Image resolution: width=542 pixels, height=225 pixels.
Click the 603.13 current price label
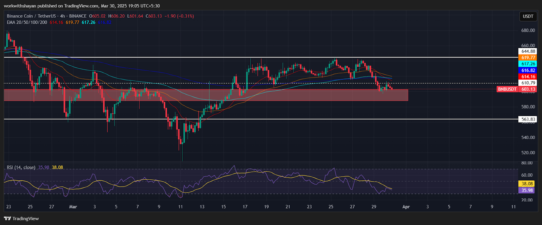pos(528,89)
